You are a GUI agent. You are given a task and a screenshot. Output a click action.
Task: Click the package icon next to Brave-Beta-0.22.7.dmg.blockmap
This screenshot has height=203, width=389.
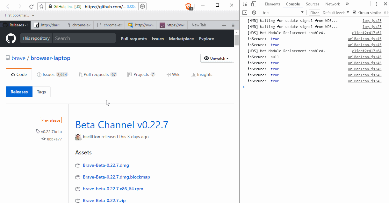coord(78,177)
